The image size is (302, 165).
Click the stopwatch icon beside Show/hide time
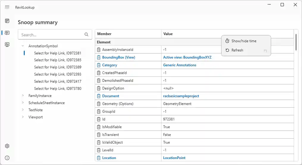coord(227,41)
